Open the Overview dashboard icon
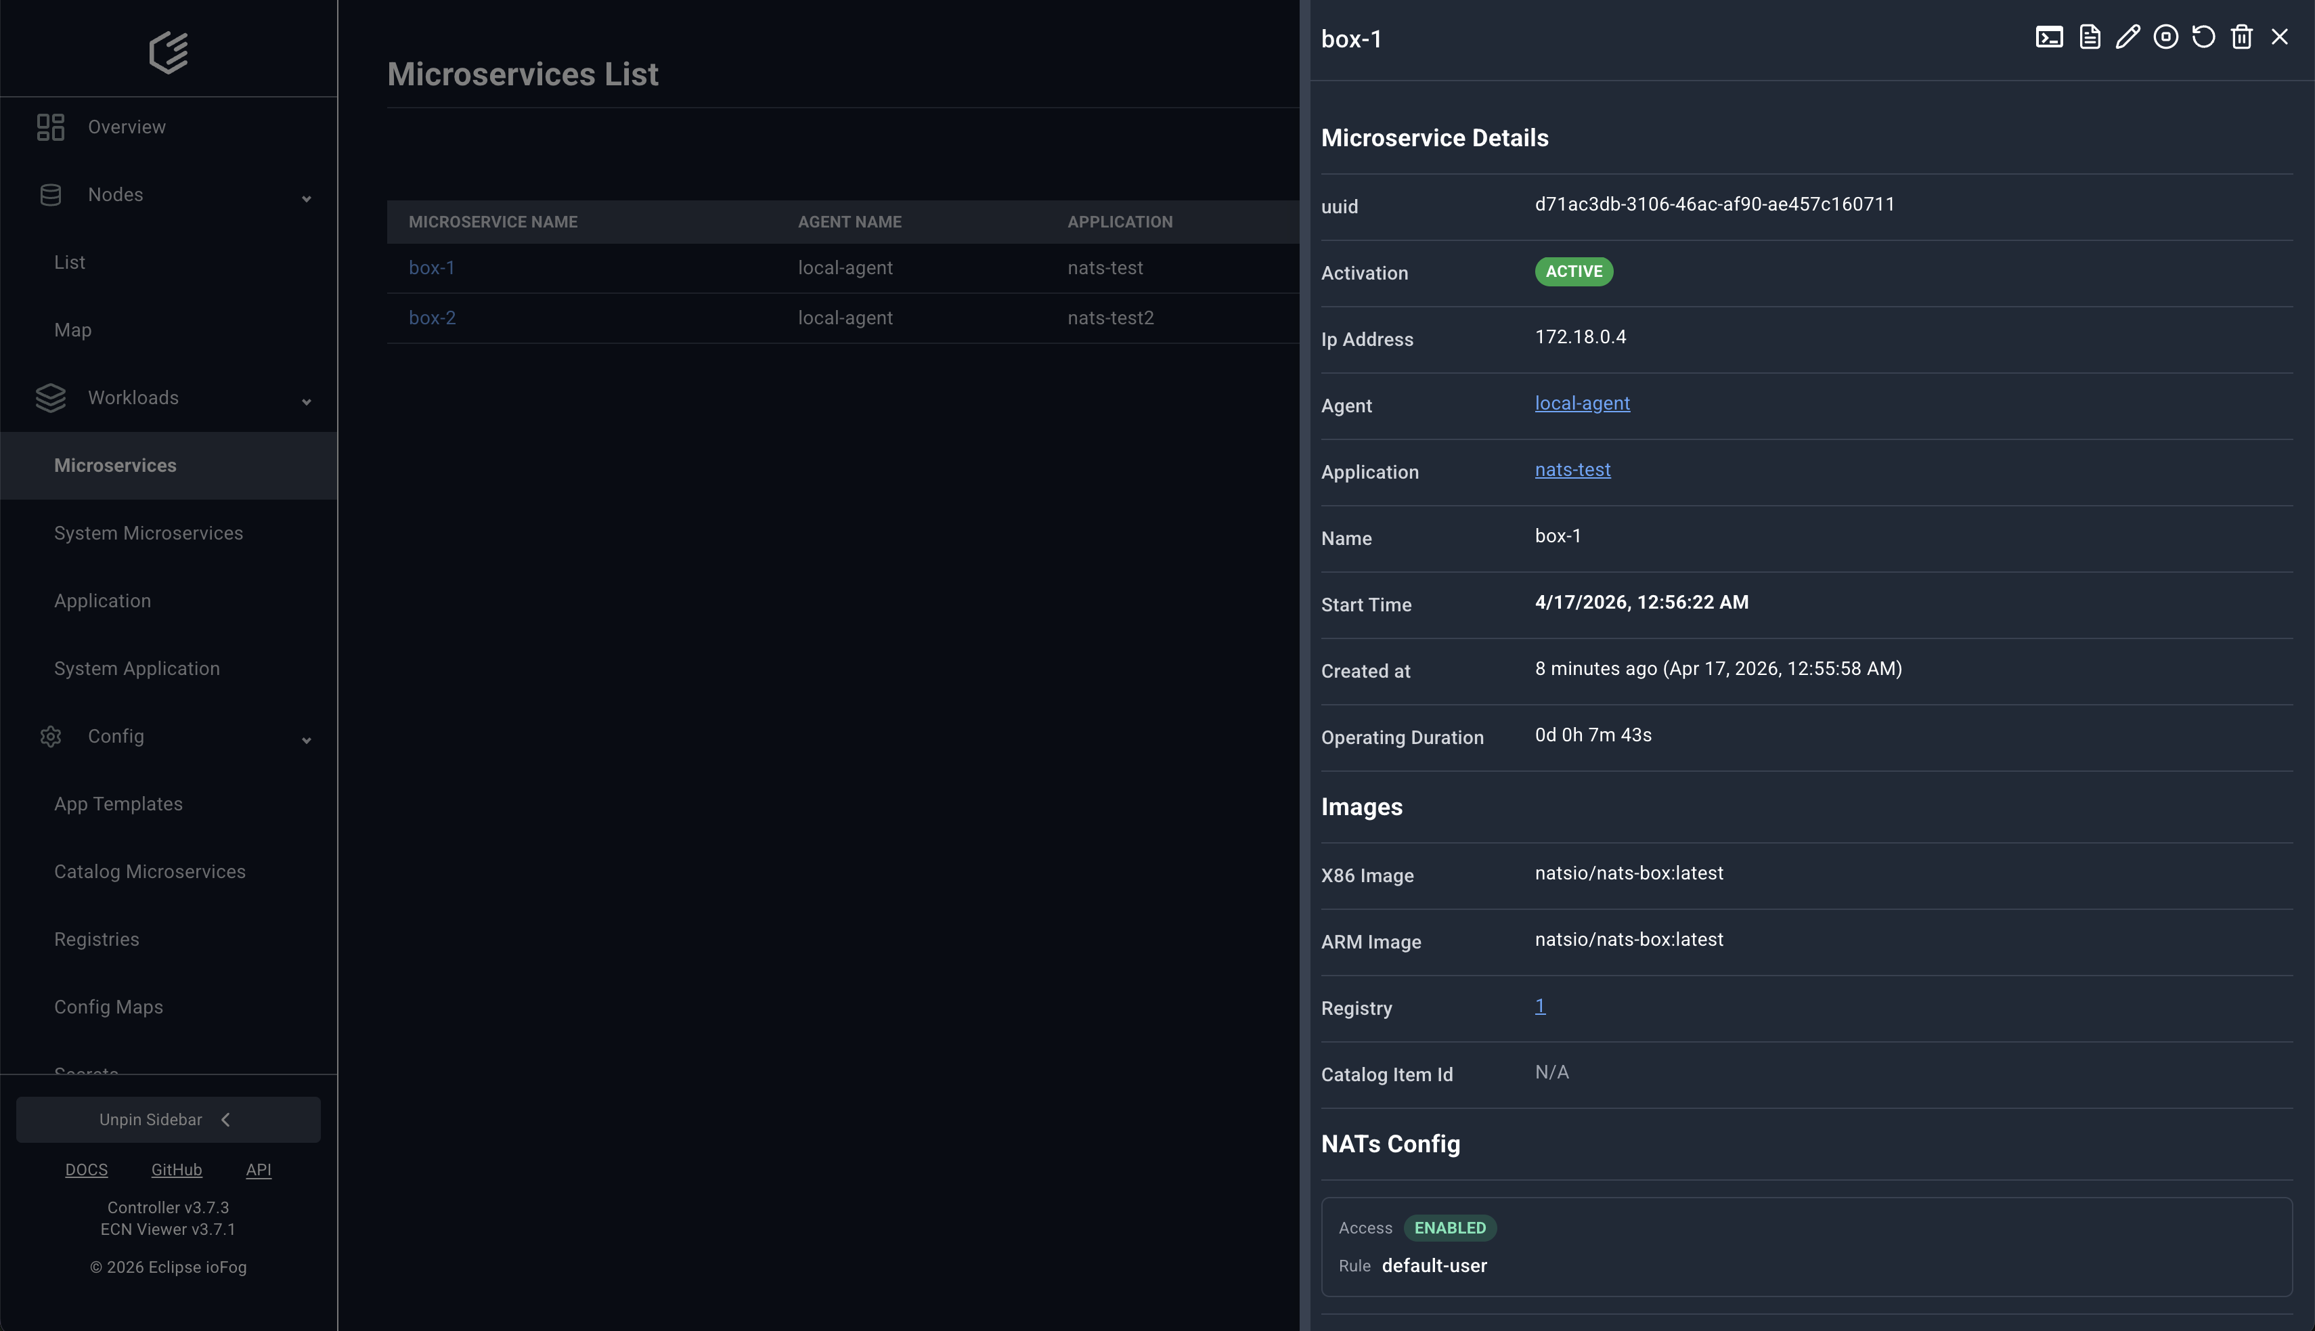 pos(50,127)
